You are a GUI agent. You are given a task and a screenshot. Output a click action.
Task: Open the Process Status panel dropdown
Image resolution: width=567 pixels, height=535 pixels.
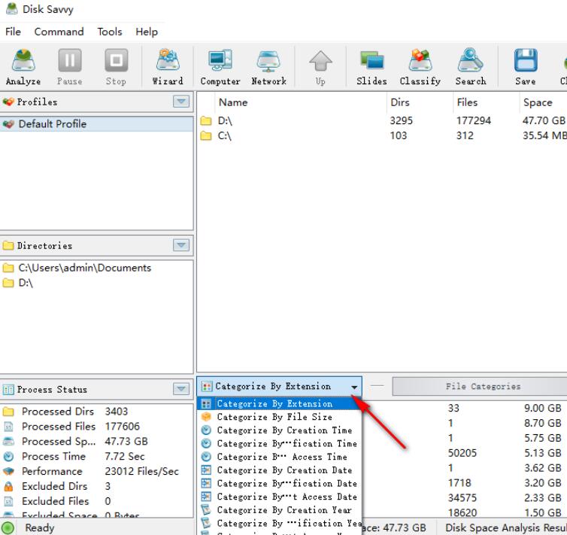click(x=181, y=389)
